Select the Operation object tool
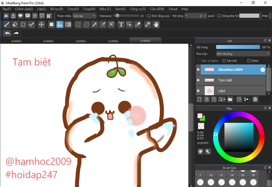 [129, 24]
